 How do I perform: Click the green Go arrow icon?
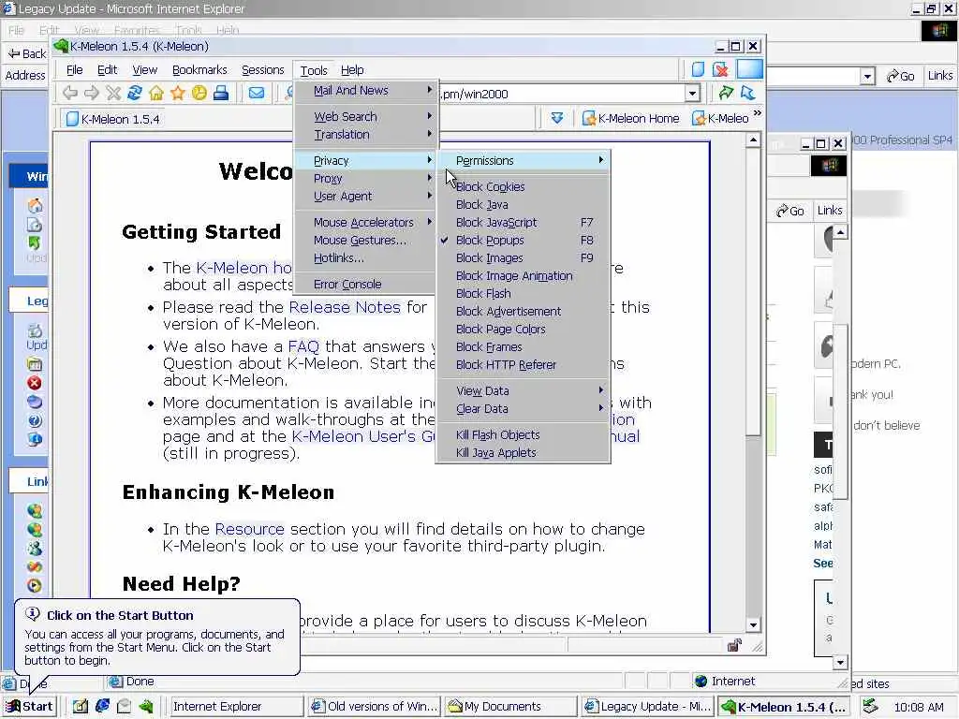[726, 93]
